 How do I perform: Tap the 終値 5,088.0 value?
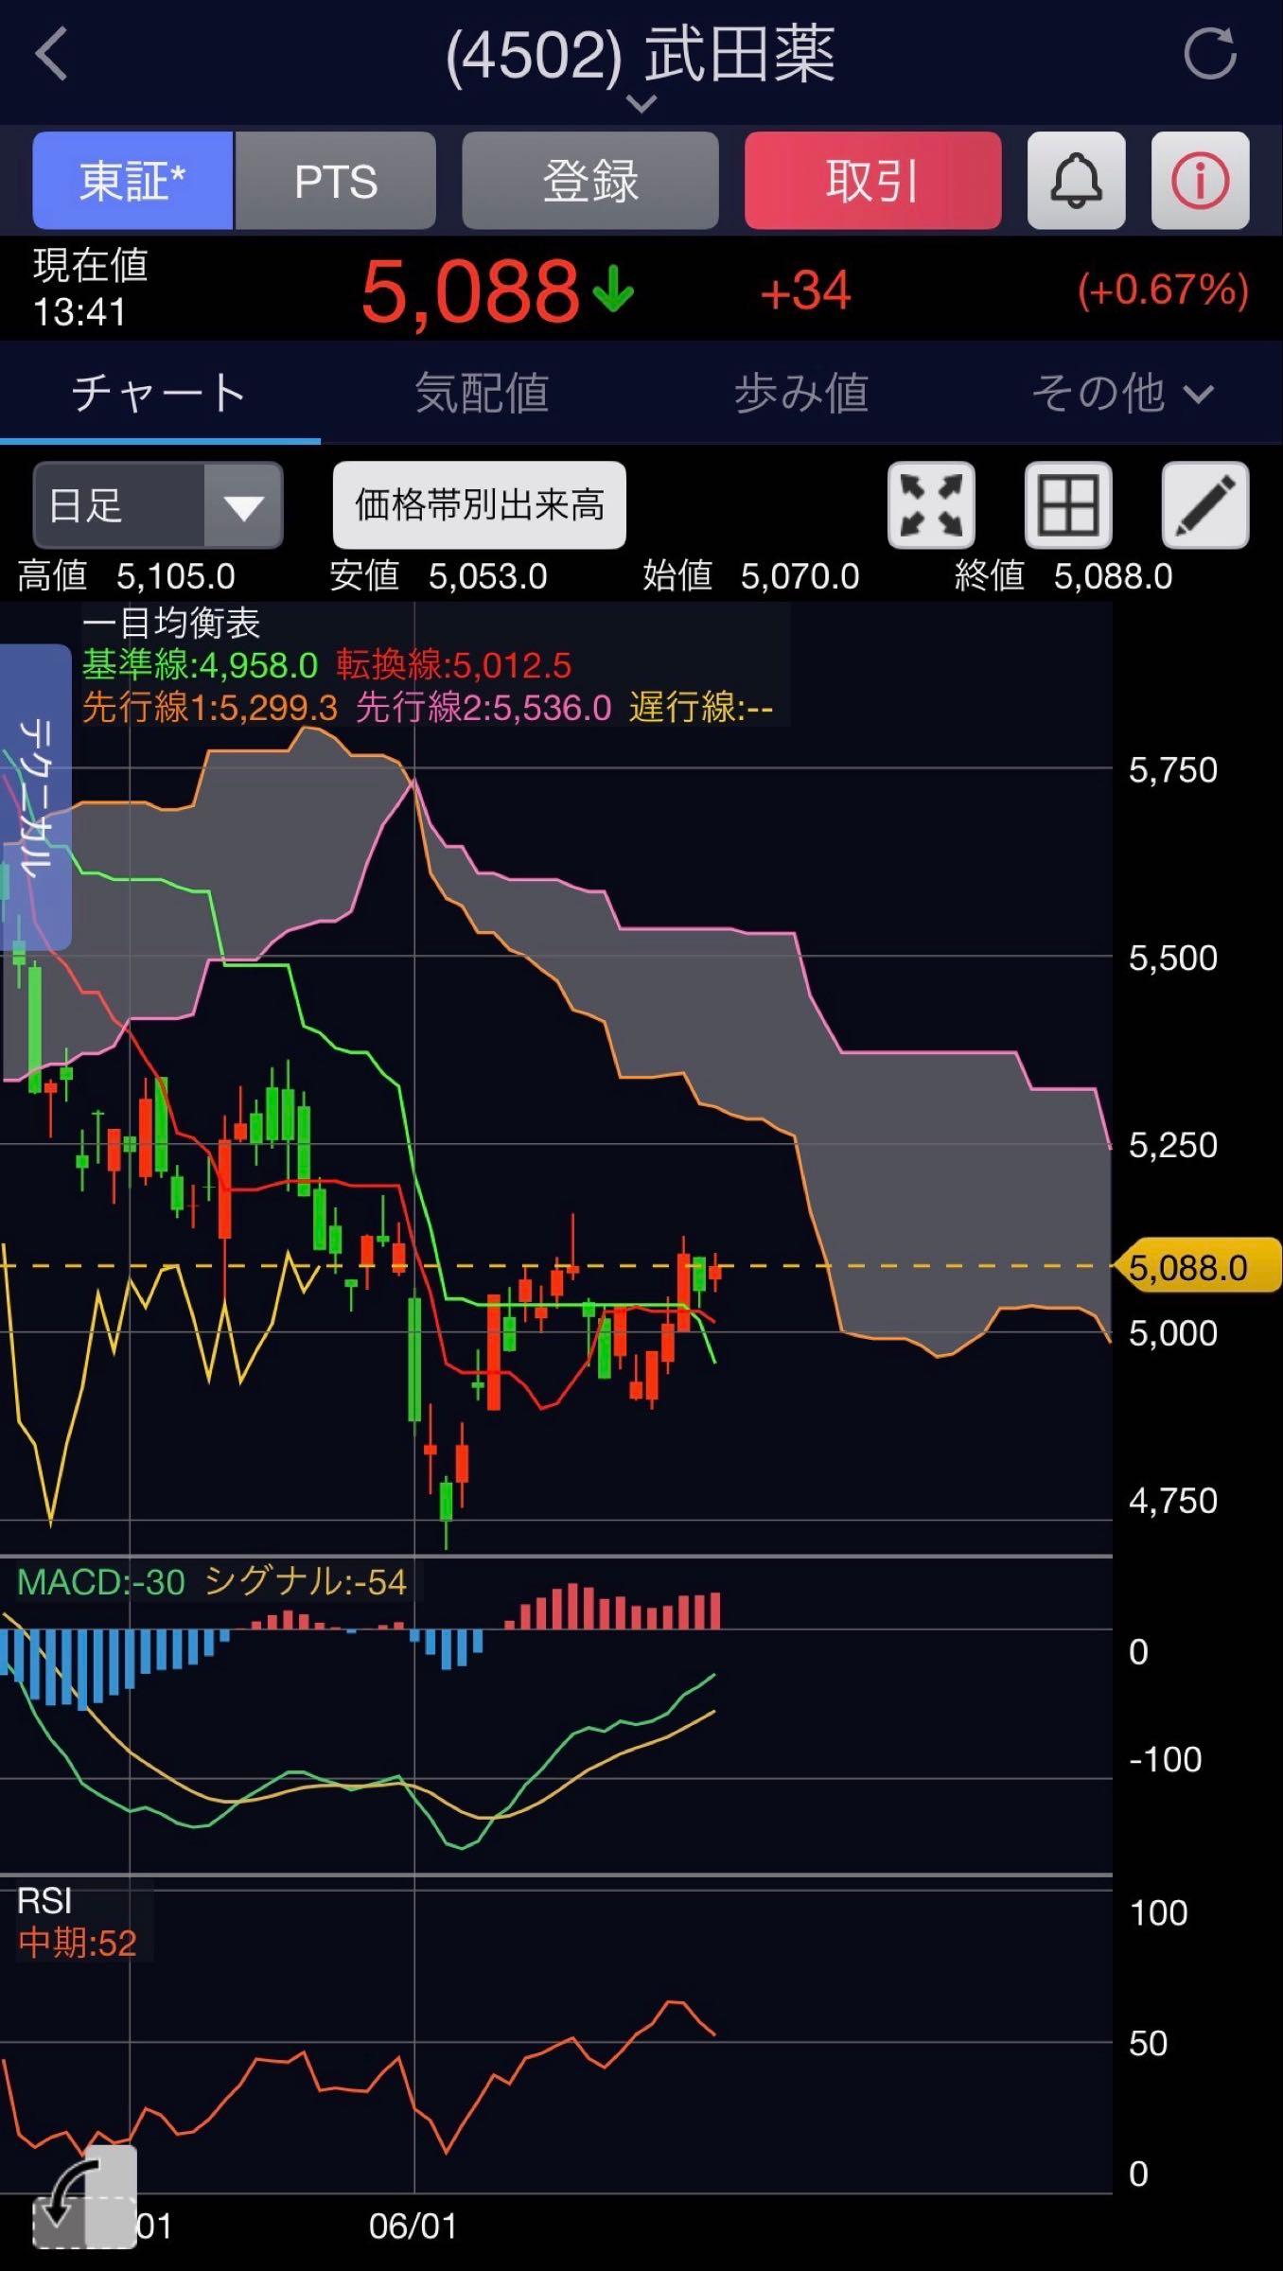(x=1064, y=576)
